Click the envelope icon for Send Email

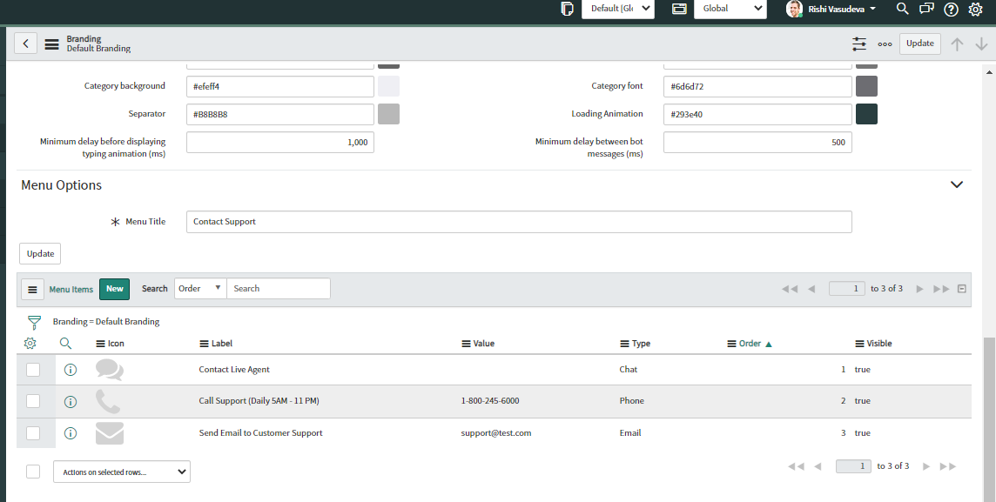click(109, 432)
